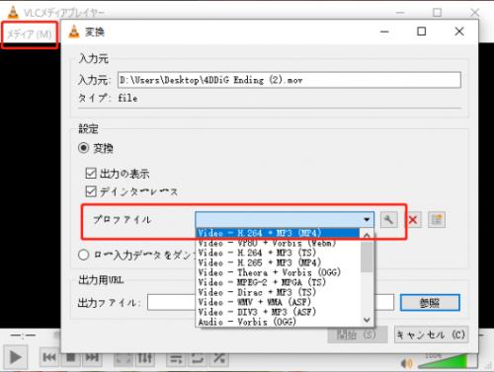Select the raw input dump radio button
The width and height of the screenshot is (494, 372).
pyautogui.click(x=84, y=255)
